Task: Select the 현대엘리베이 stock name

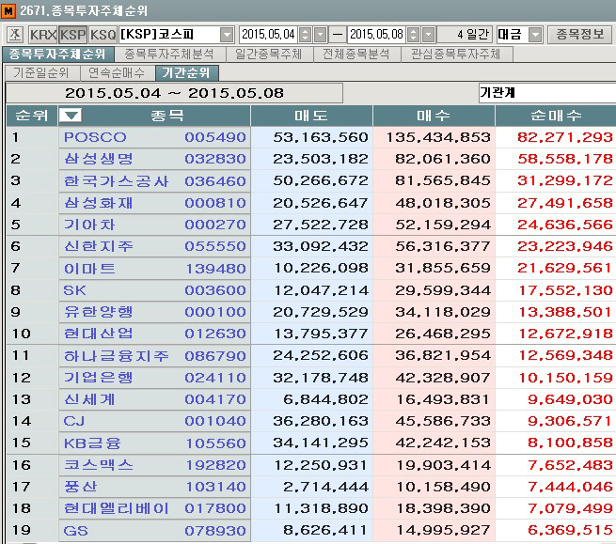Action: (x=117, y=508)
